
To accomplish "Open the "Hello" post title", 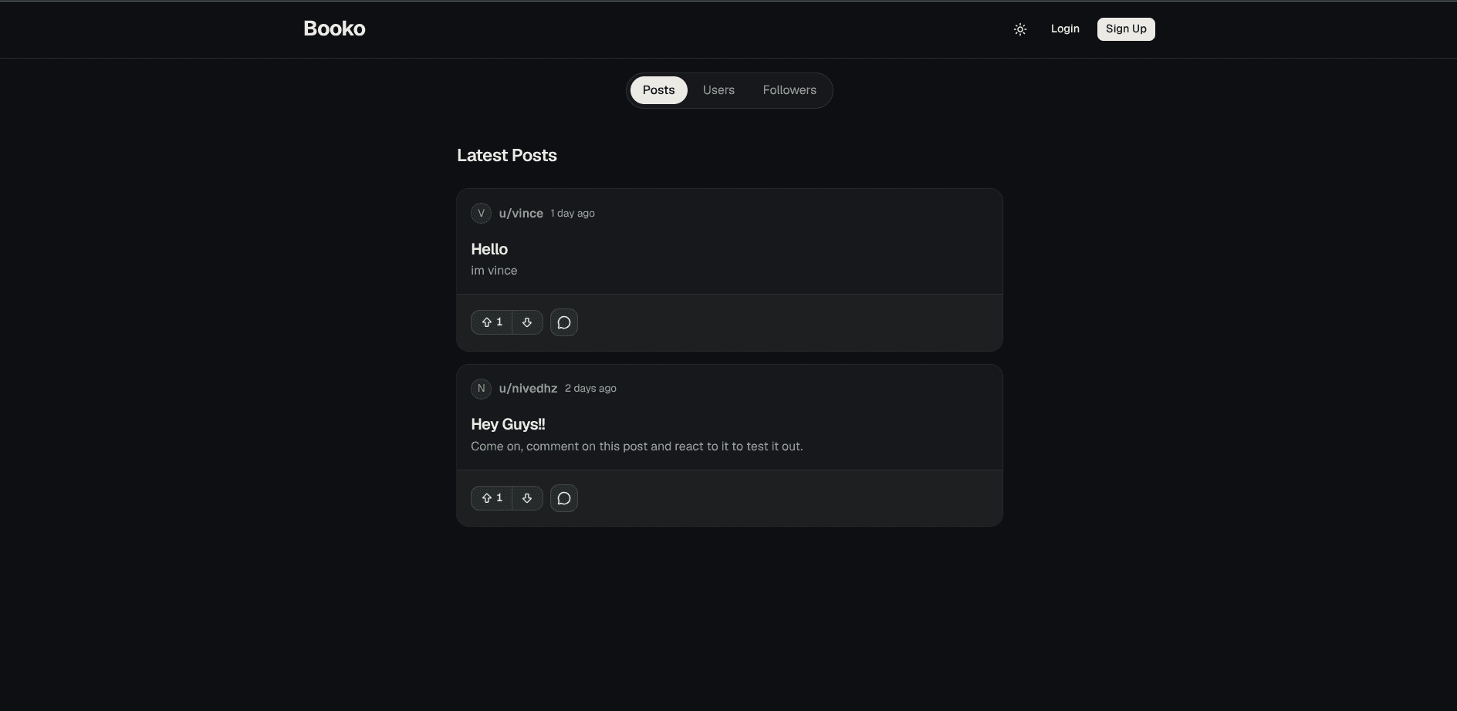I will (489, 249).
